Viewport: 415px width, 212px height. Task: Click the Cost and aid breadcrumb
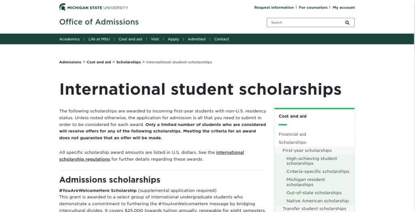pos(99,62)
